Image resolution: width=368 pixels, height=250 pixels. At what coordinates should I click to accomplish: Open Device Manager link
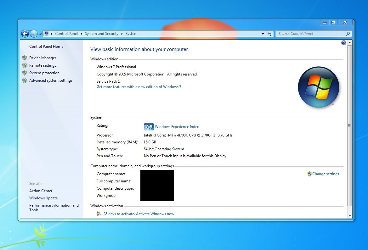tap(43, 58)
